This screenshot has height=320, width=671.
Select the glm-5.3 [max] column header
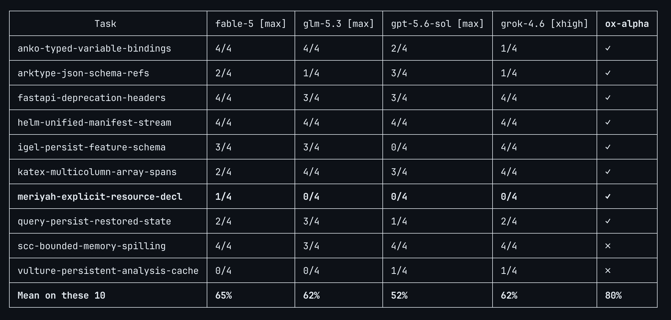pos(339,24)
